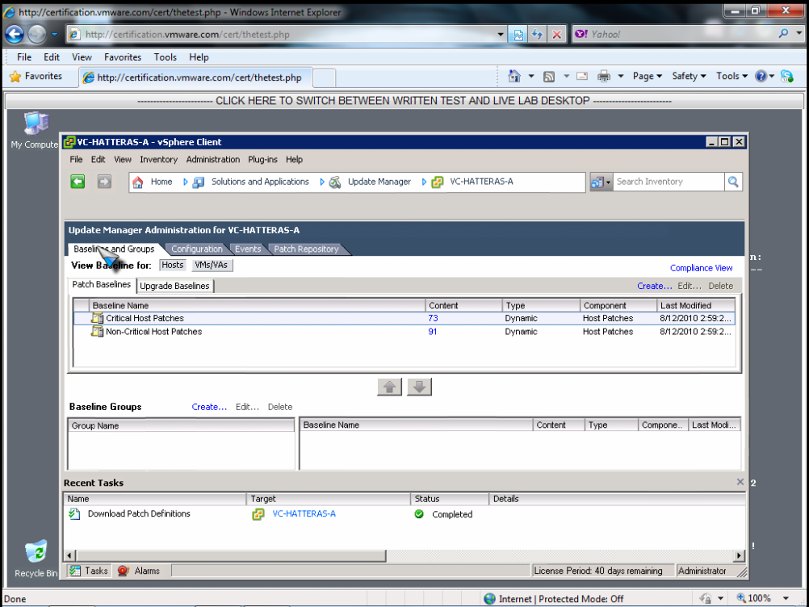Click the Internet Explorer back button
The width and height of the screenshot is (809, 607).
[15, 35]
